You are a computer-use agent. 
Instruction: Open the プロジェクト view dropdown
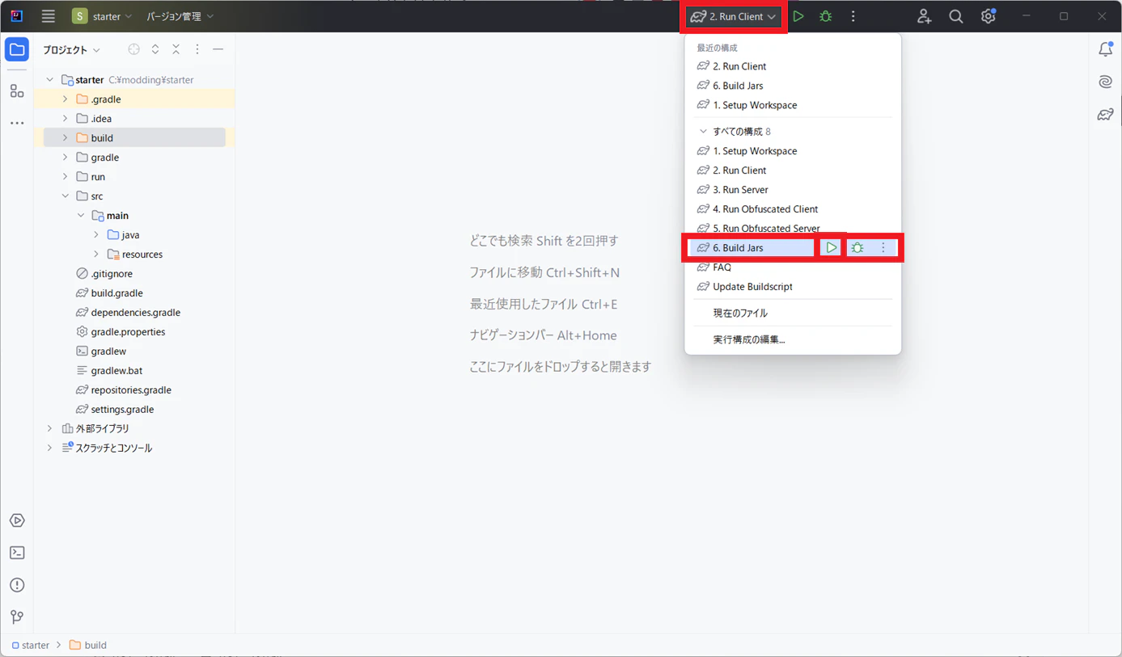tap(71, 49)
